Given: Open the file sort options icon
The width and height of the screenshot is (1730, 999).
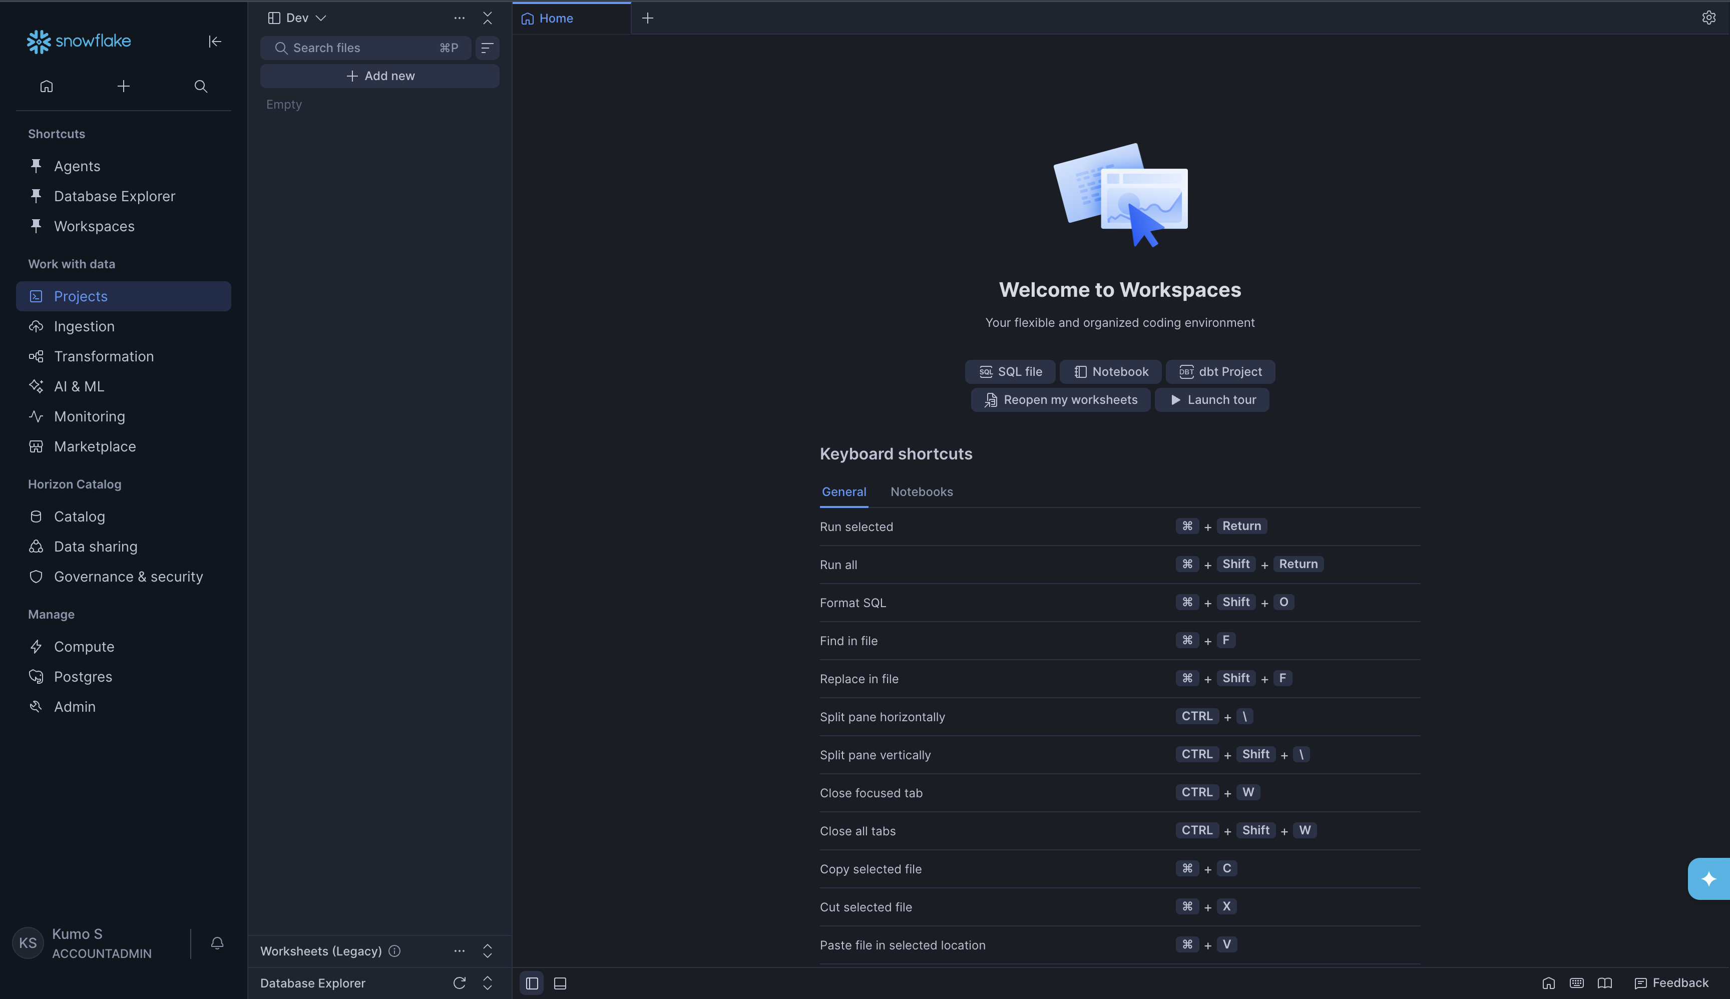Looking at the screenshot, I should [487, 48].
